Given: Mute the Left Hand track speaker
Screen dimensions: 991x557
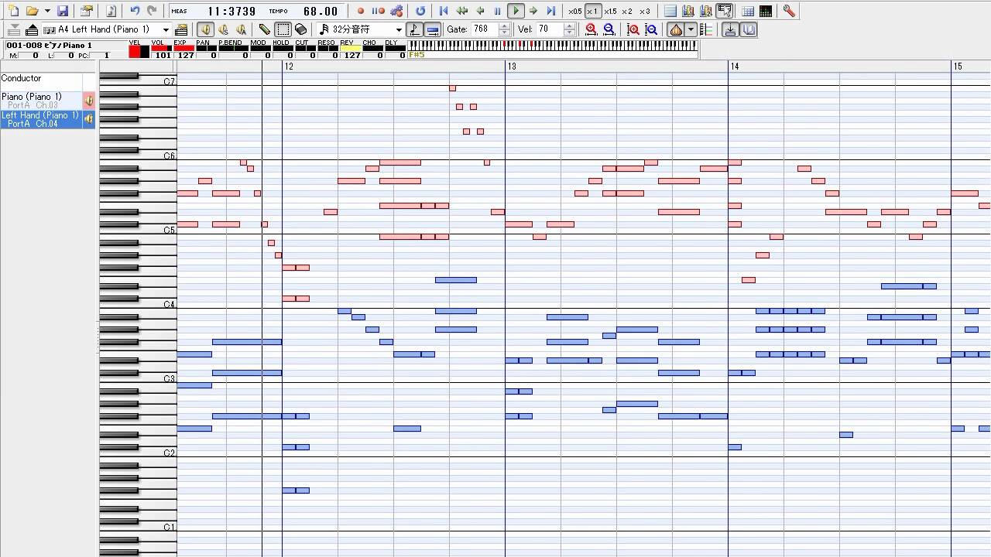Looking at the screenshot, I should [89, 119].
